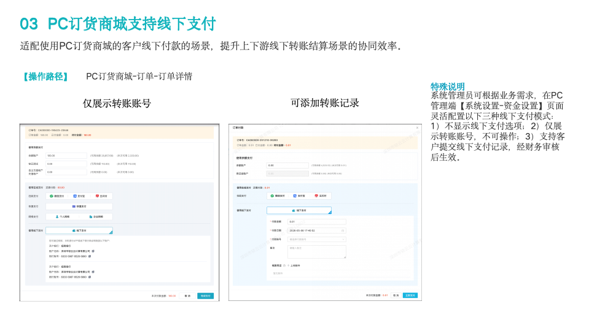
Task: Click help icon beside 收款凭证
Action: click(284, 265)
